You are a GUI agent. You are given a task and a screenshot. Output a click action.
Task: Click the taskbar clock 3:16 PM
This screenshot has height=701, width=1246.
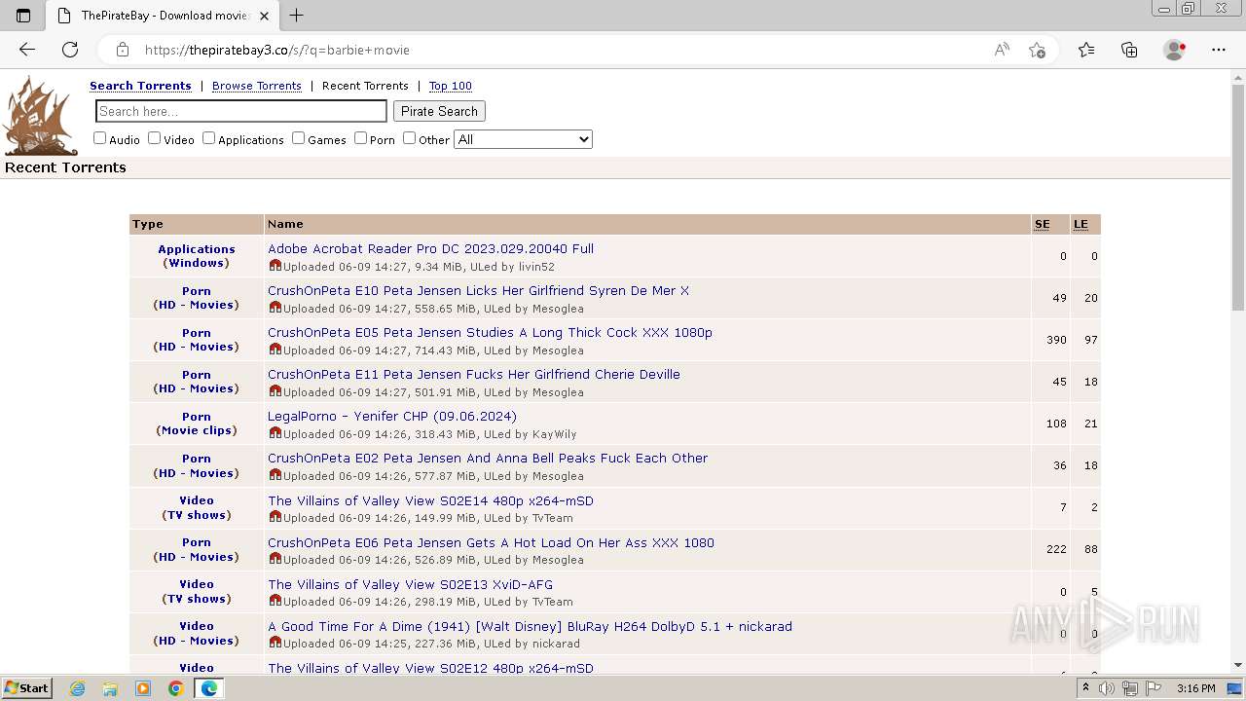[x=1195, y=688]
